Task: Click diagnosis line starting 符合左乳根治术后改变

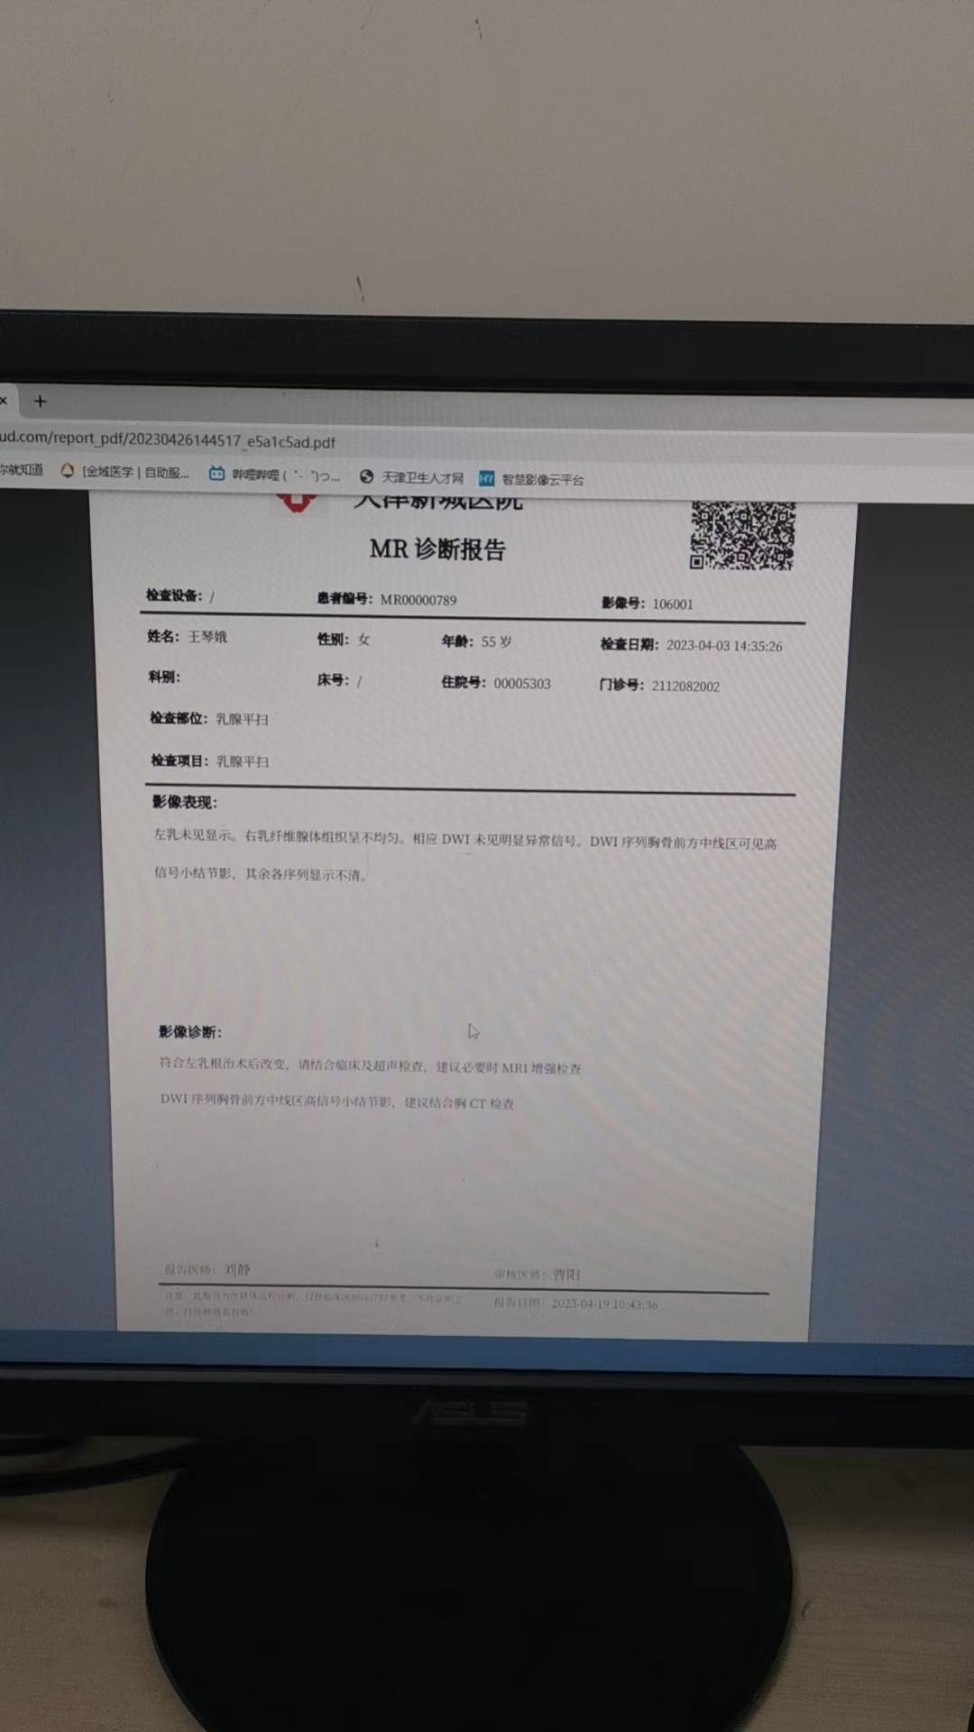Action: (371, 1065)
